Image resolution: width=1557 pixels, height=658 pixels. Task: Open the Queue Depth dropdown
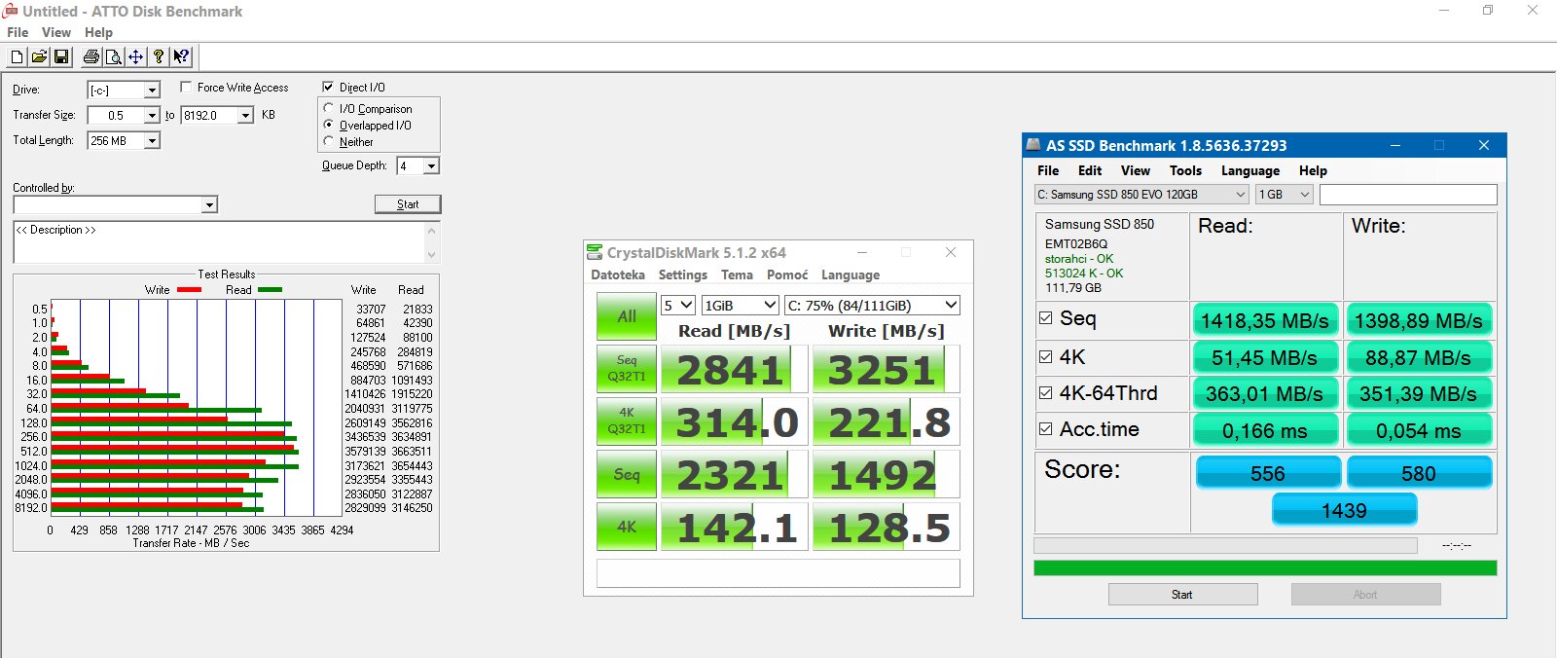coord(431,166)
